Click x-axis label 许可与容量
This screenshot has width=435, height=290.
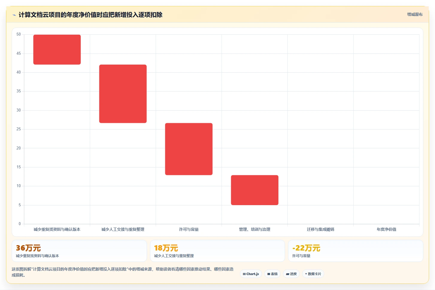(189, 229)
